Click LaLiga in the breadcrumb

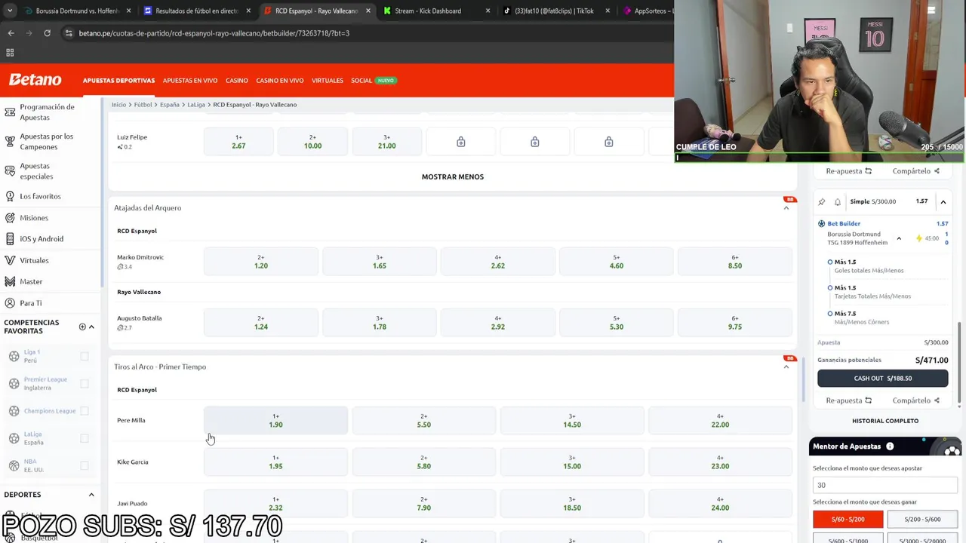click(196, 105)
